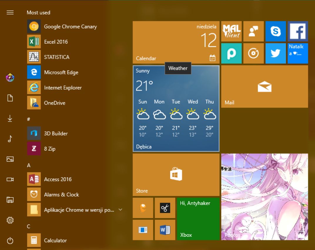Open Calculator app
Screen dimensions: 315x250
(47, 240)
